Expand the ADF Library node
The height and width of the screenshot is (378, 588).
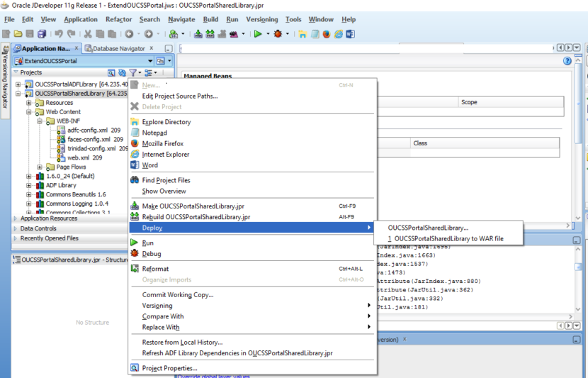click(28, 185)
